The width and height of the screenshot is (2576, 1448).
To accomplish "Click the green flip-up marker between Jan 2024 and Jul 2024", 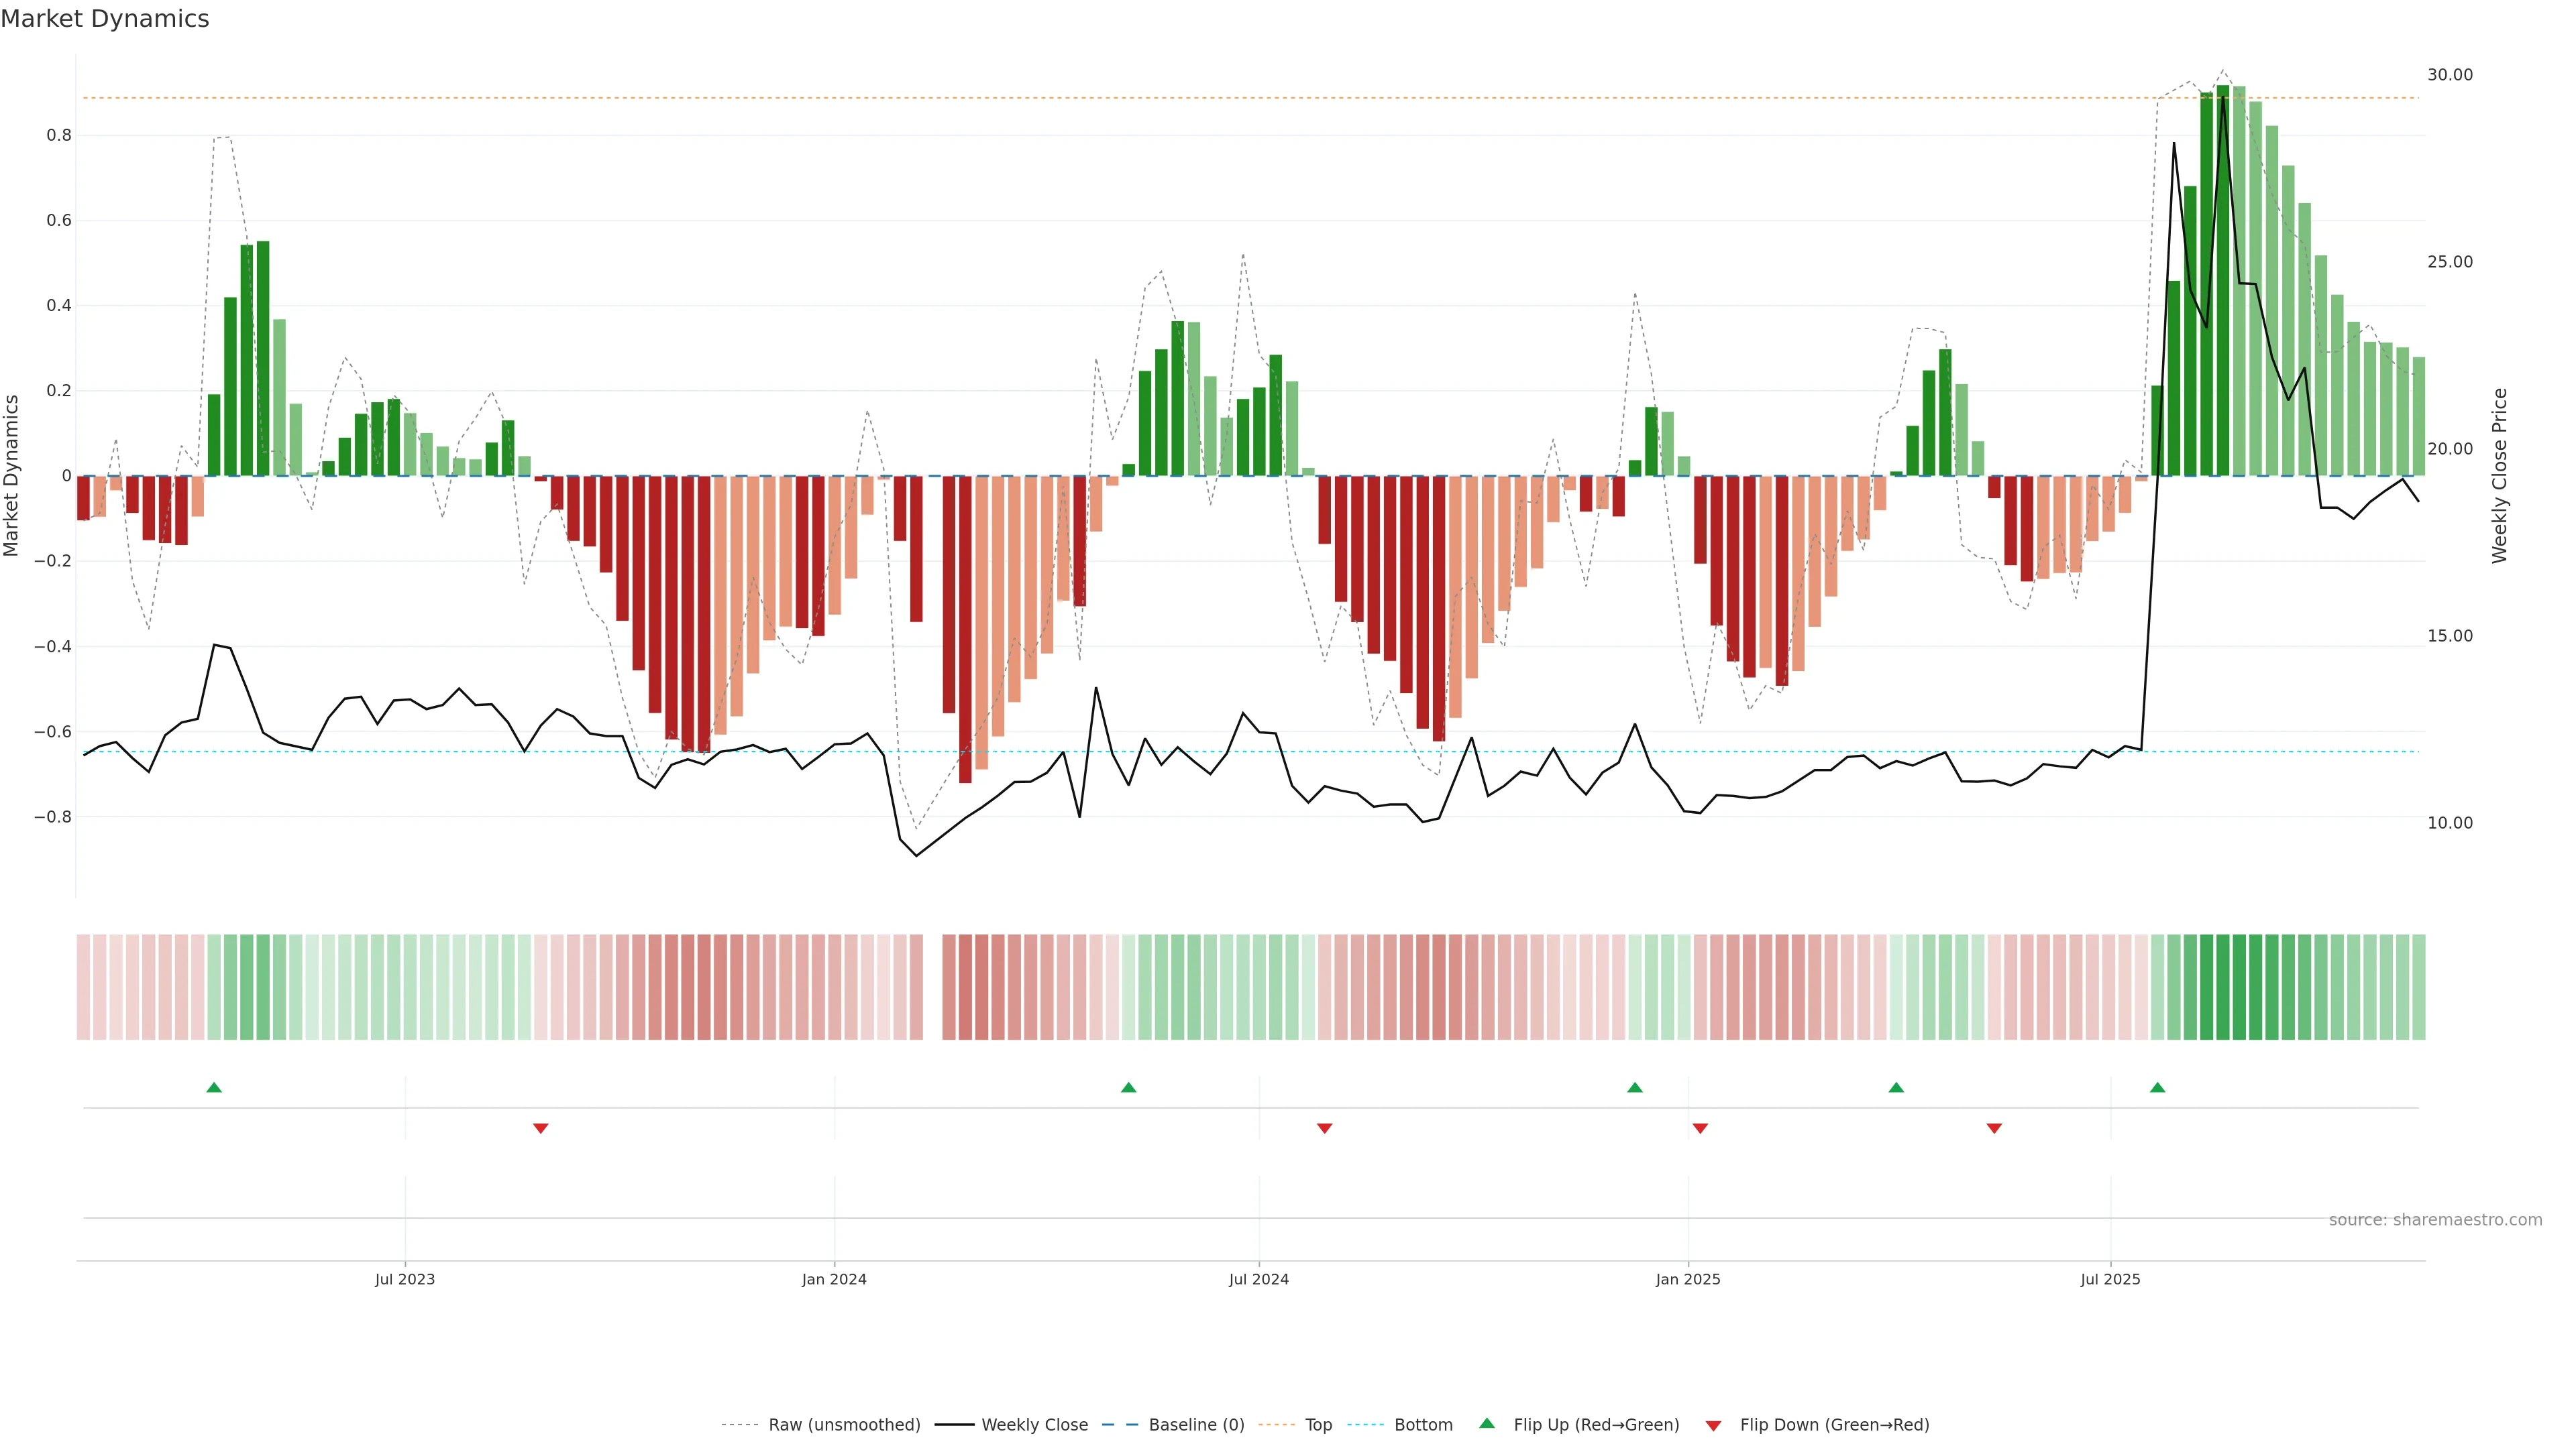I will 1128,1087.
